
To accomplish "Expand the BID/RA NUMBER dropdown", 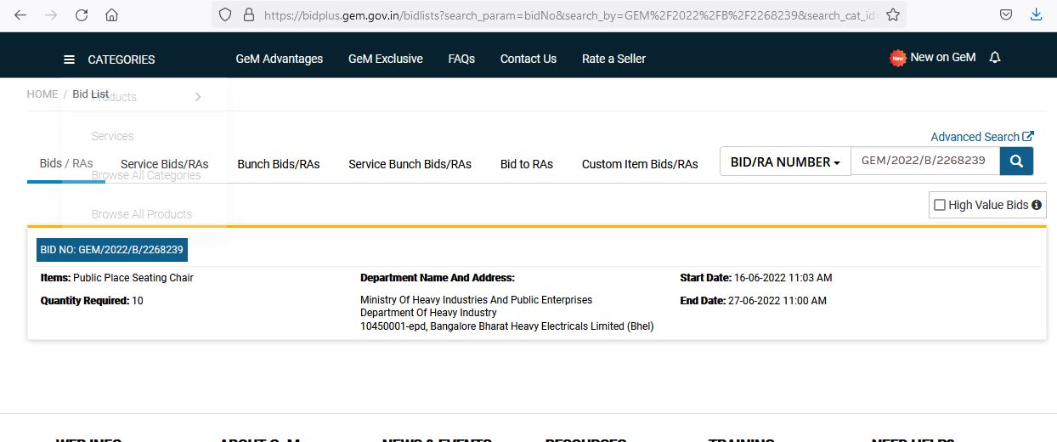I will (784, 161).
